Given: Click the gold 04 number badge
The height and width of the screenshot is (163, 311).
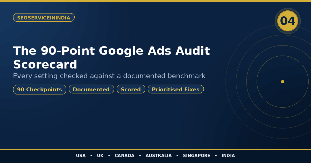Looking at the screenshot, I should pyautogui.click(x=288, y=21).
